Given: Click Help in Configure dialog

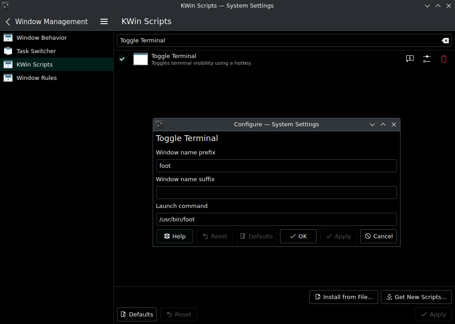Looking at the screenshot, I should click(x=175, y=237).
